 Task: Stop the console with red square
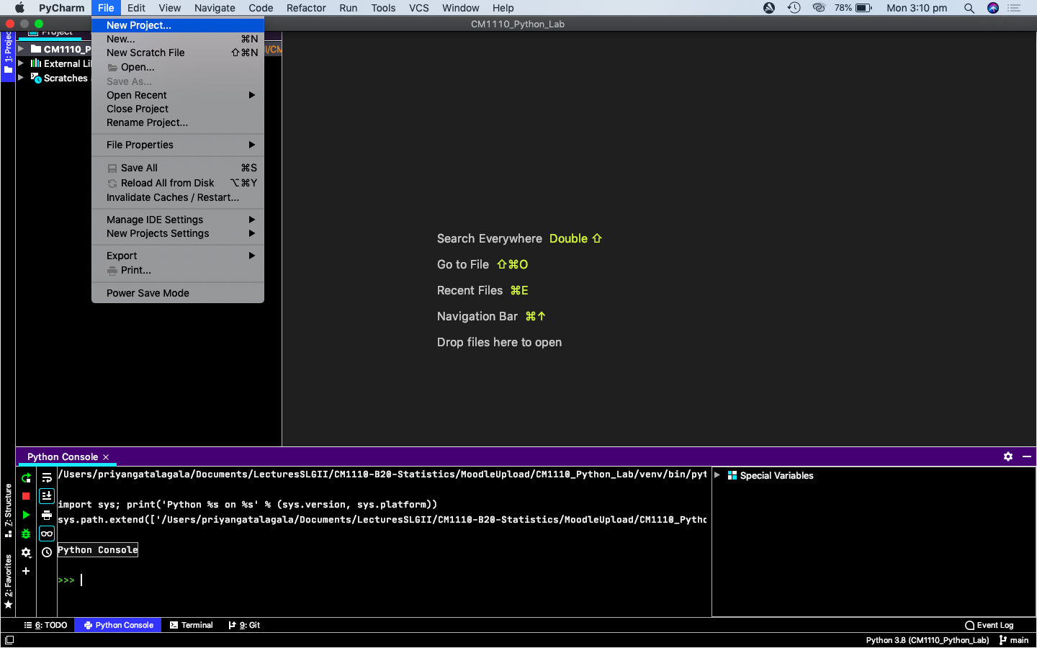(26, 496)
